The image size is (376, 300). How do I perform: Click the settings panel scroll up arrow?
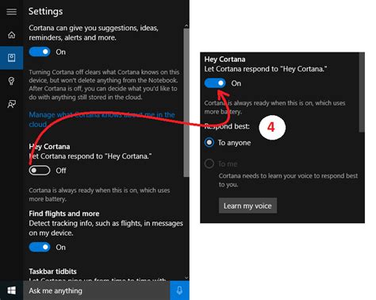[x=186, y=25]
